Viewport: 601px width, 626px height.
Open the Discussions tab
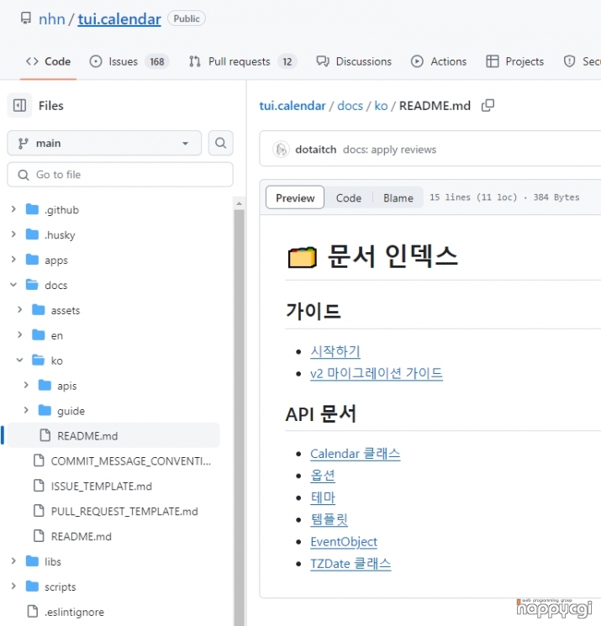coord(354,61)
